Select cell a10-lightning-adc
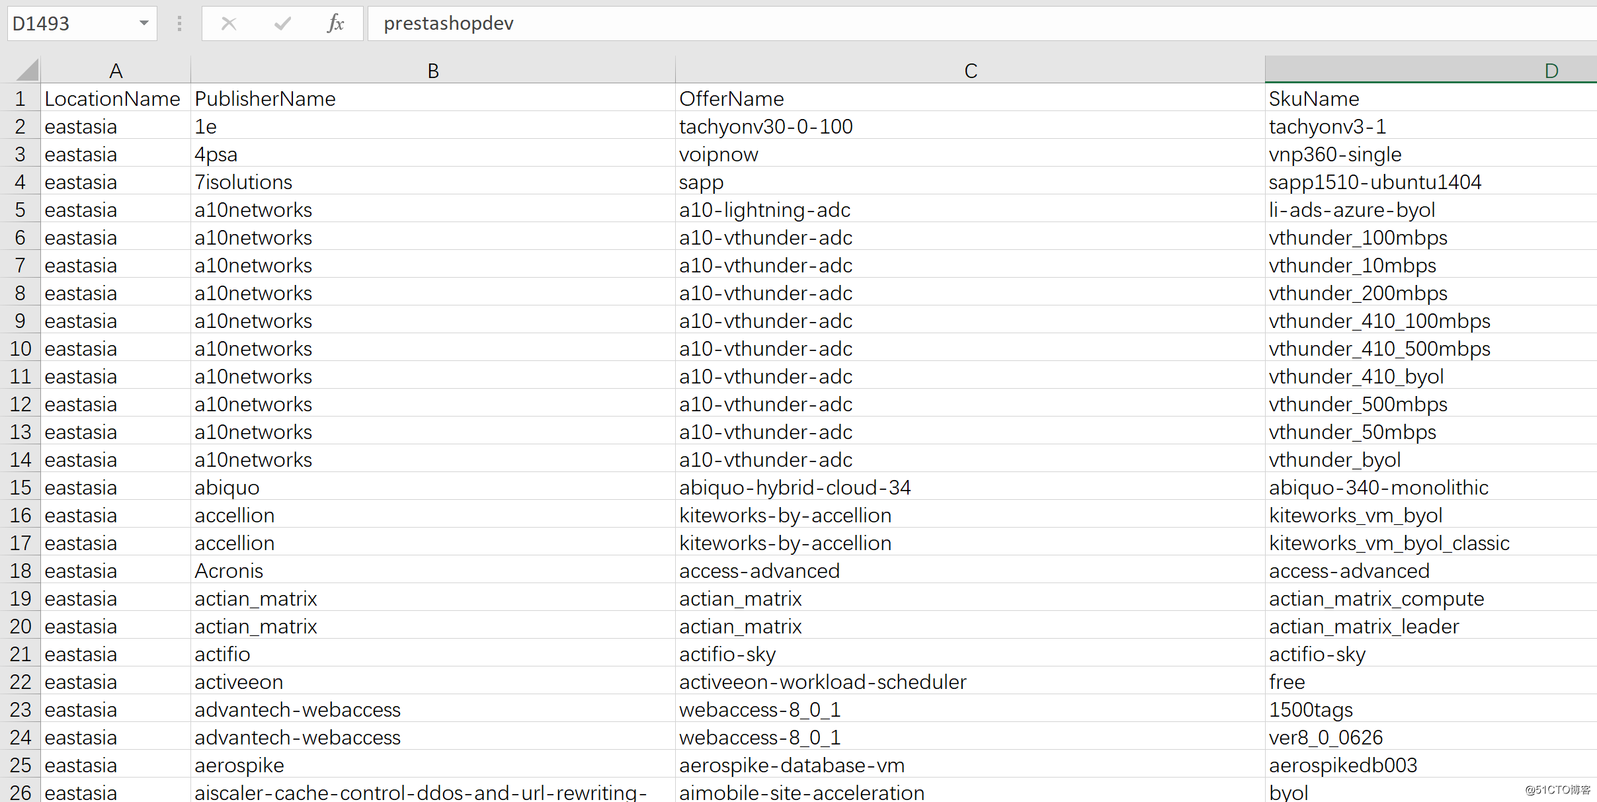The height and width of the screenshot is (802, 1597). point(970,210)
